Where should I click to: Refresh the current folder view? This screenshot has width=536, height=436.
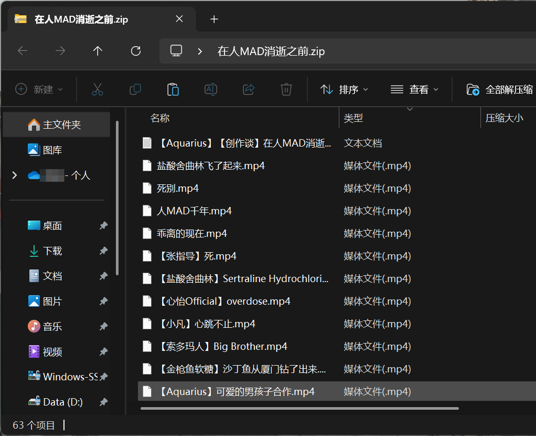[136, 51]
